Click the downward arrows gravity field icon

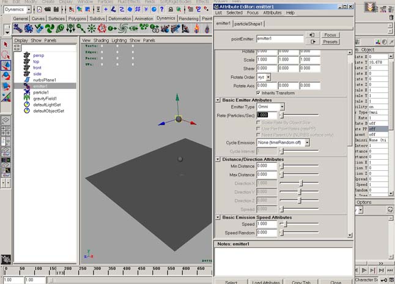click(x=70, y=29)
